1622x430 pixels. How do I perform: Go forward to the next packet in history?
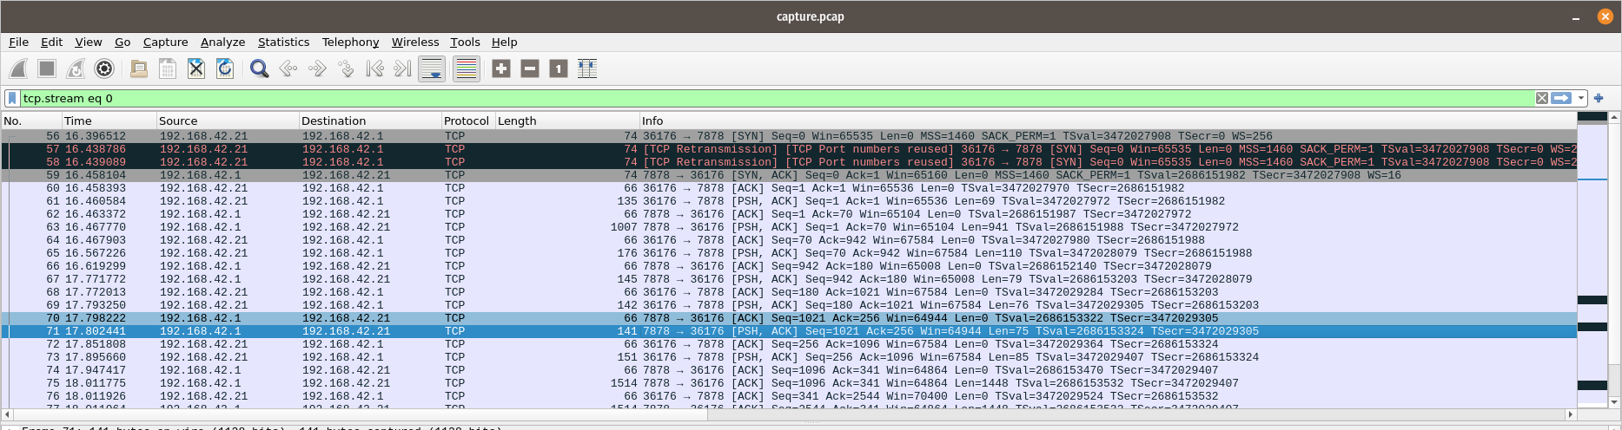tap(317, 68)
